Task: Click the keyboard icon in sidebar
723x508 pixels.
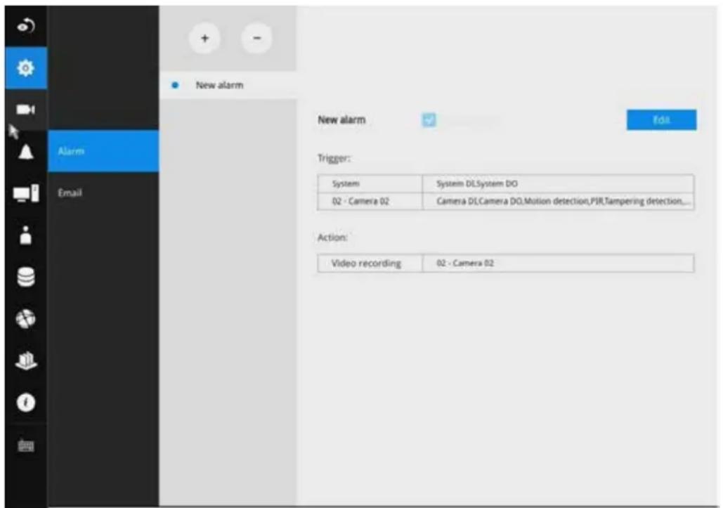Action: (x=26, y=445)
